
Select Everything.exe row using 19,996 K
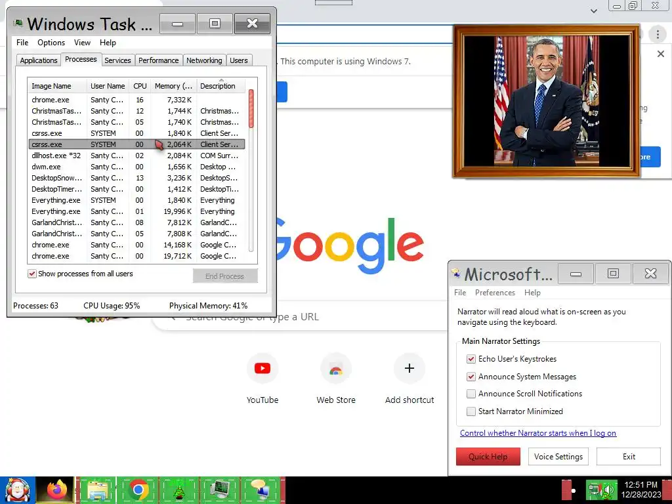pyautogui.click(x=136, y=211)
